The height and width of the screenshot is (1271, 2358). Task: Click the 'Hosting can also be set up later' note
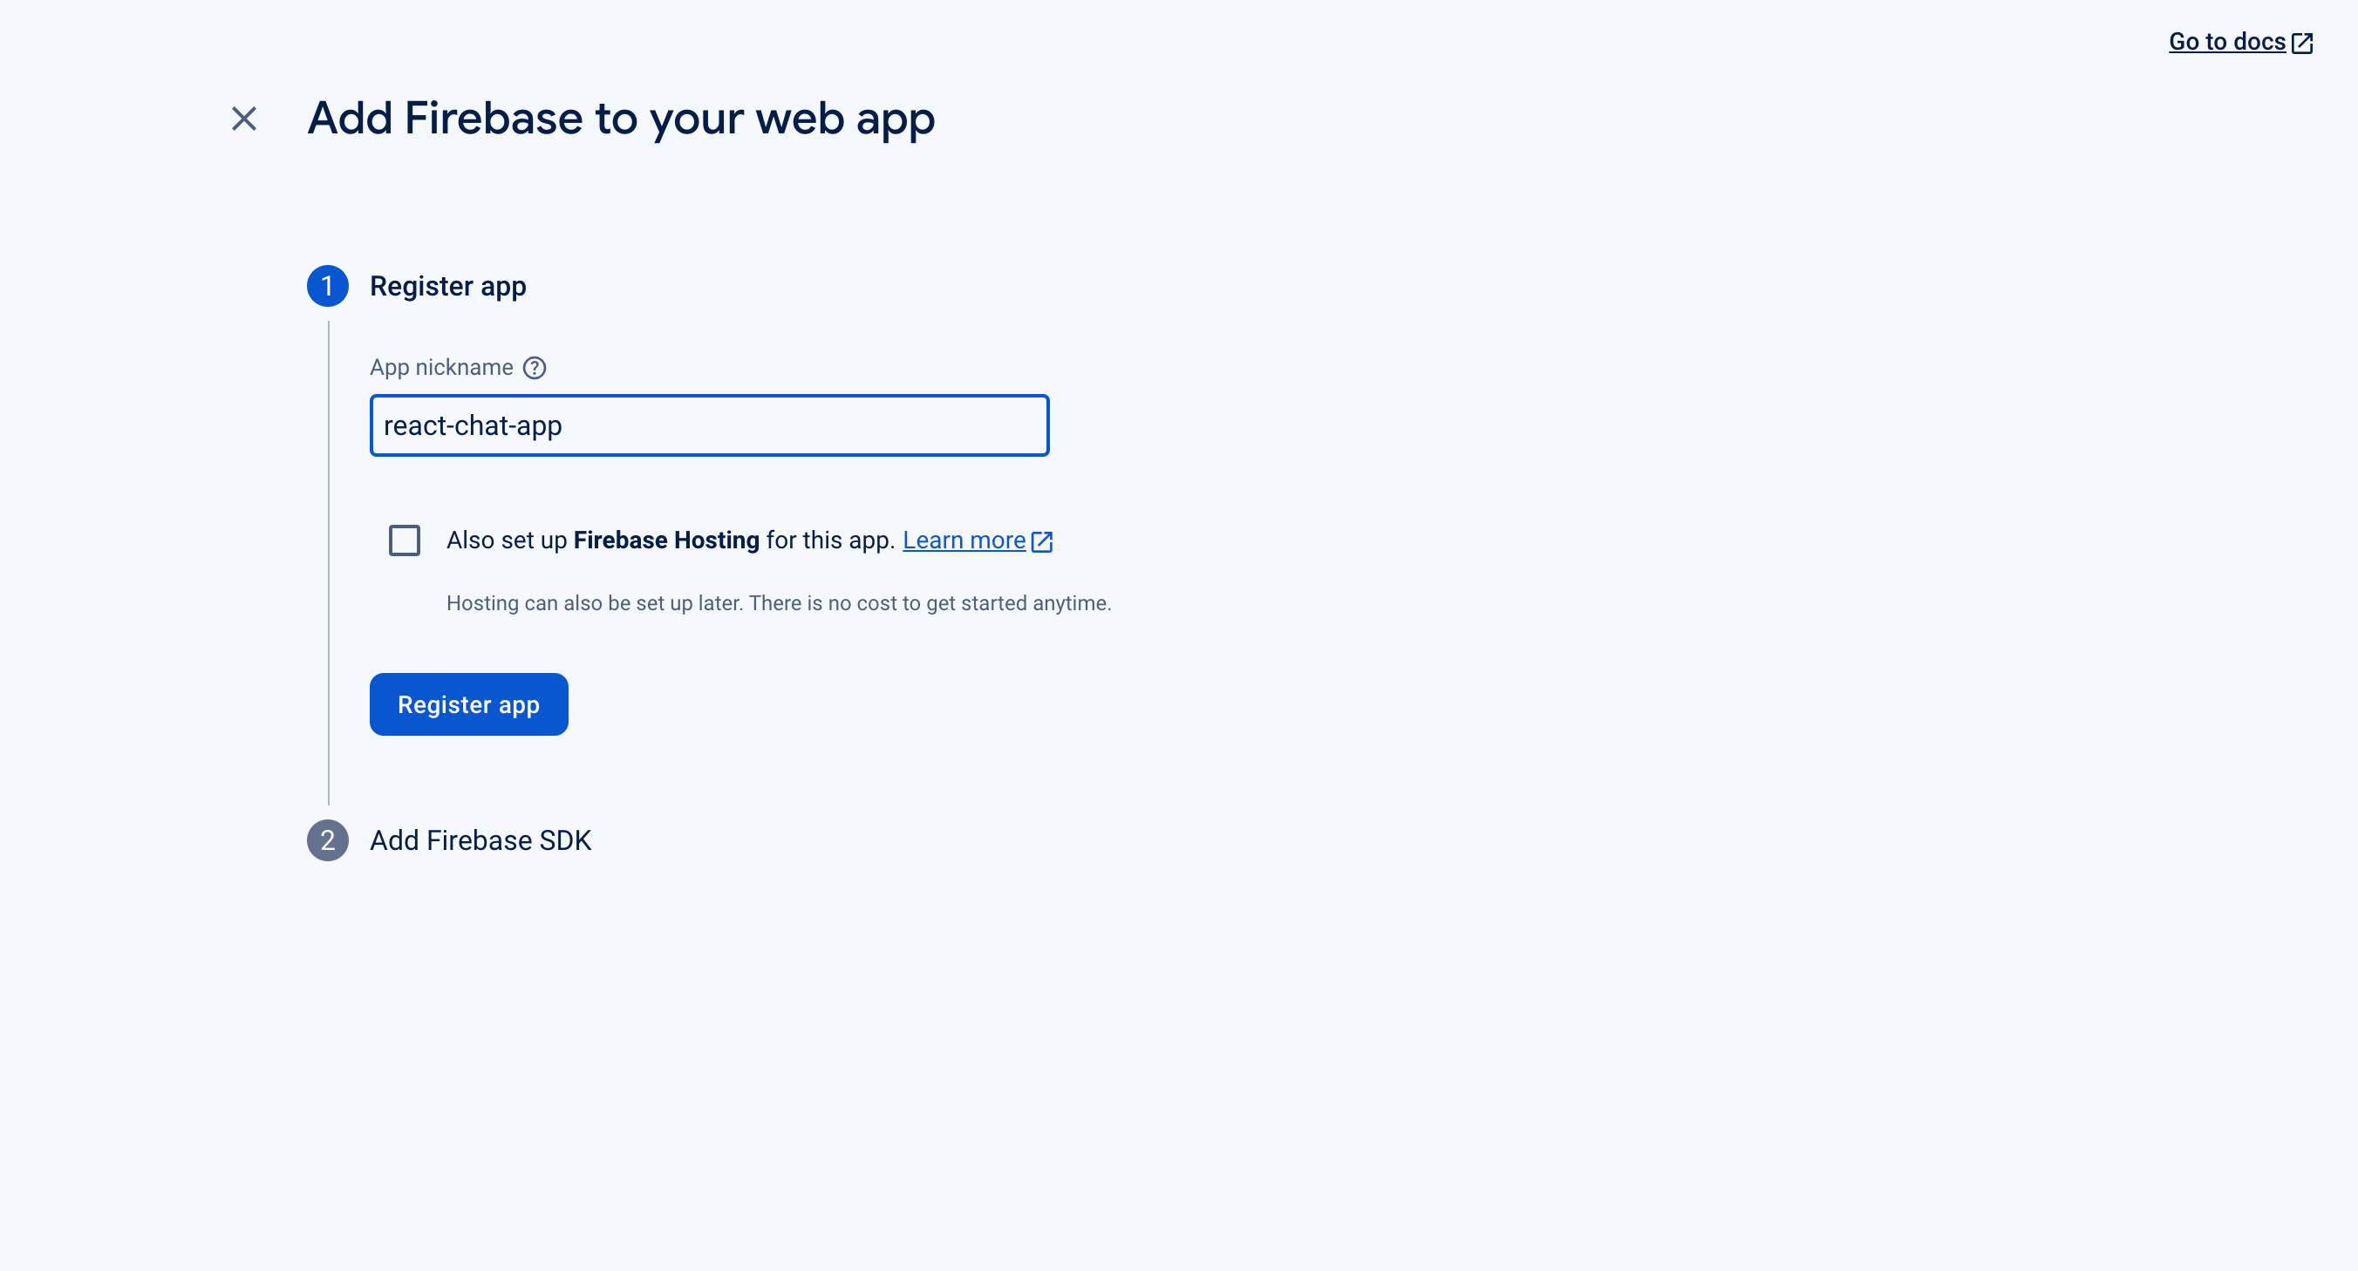click(778, 603)
